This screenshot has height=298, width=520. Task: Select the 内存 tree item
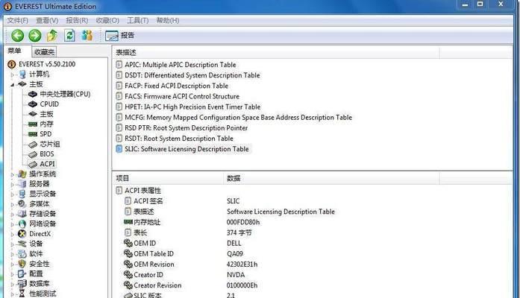46,124
